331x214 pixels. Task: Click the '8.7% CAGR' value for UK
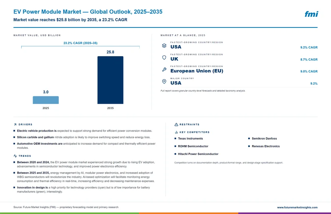point(309,60)
